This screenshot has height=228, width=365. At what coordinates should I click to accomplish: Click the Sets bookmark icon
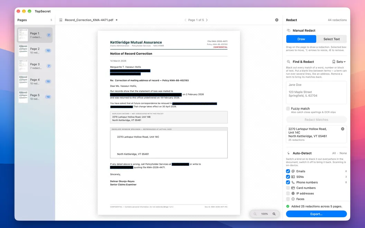(x=334, y=61)
